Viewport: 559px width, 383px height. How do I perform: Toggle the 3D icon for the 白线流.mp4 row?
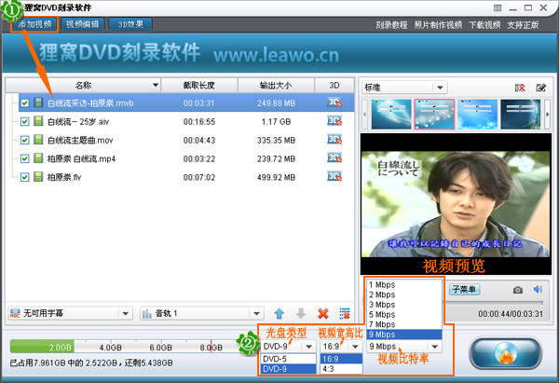tap(334, 158)
